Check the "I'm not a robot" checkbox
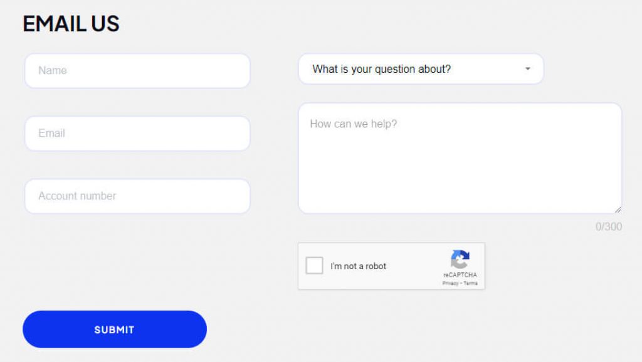642x362 pixels. point(314,266)
